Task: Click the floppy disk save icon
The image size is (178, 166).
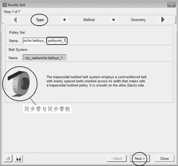Action: 19,158
